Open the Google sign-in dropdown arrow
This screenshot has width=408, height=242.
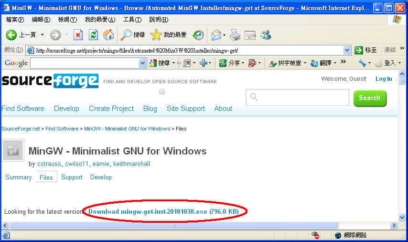400,63
